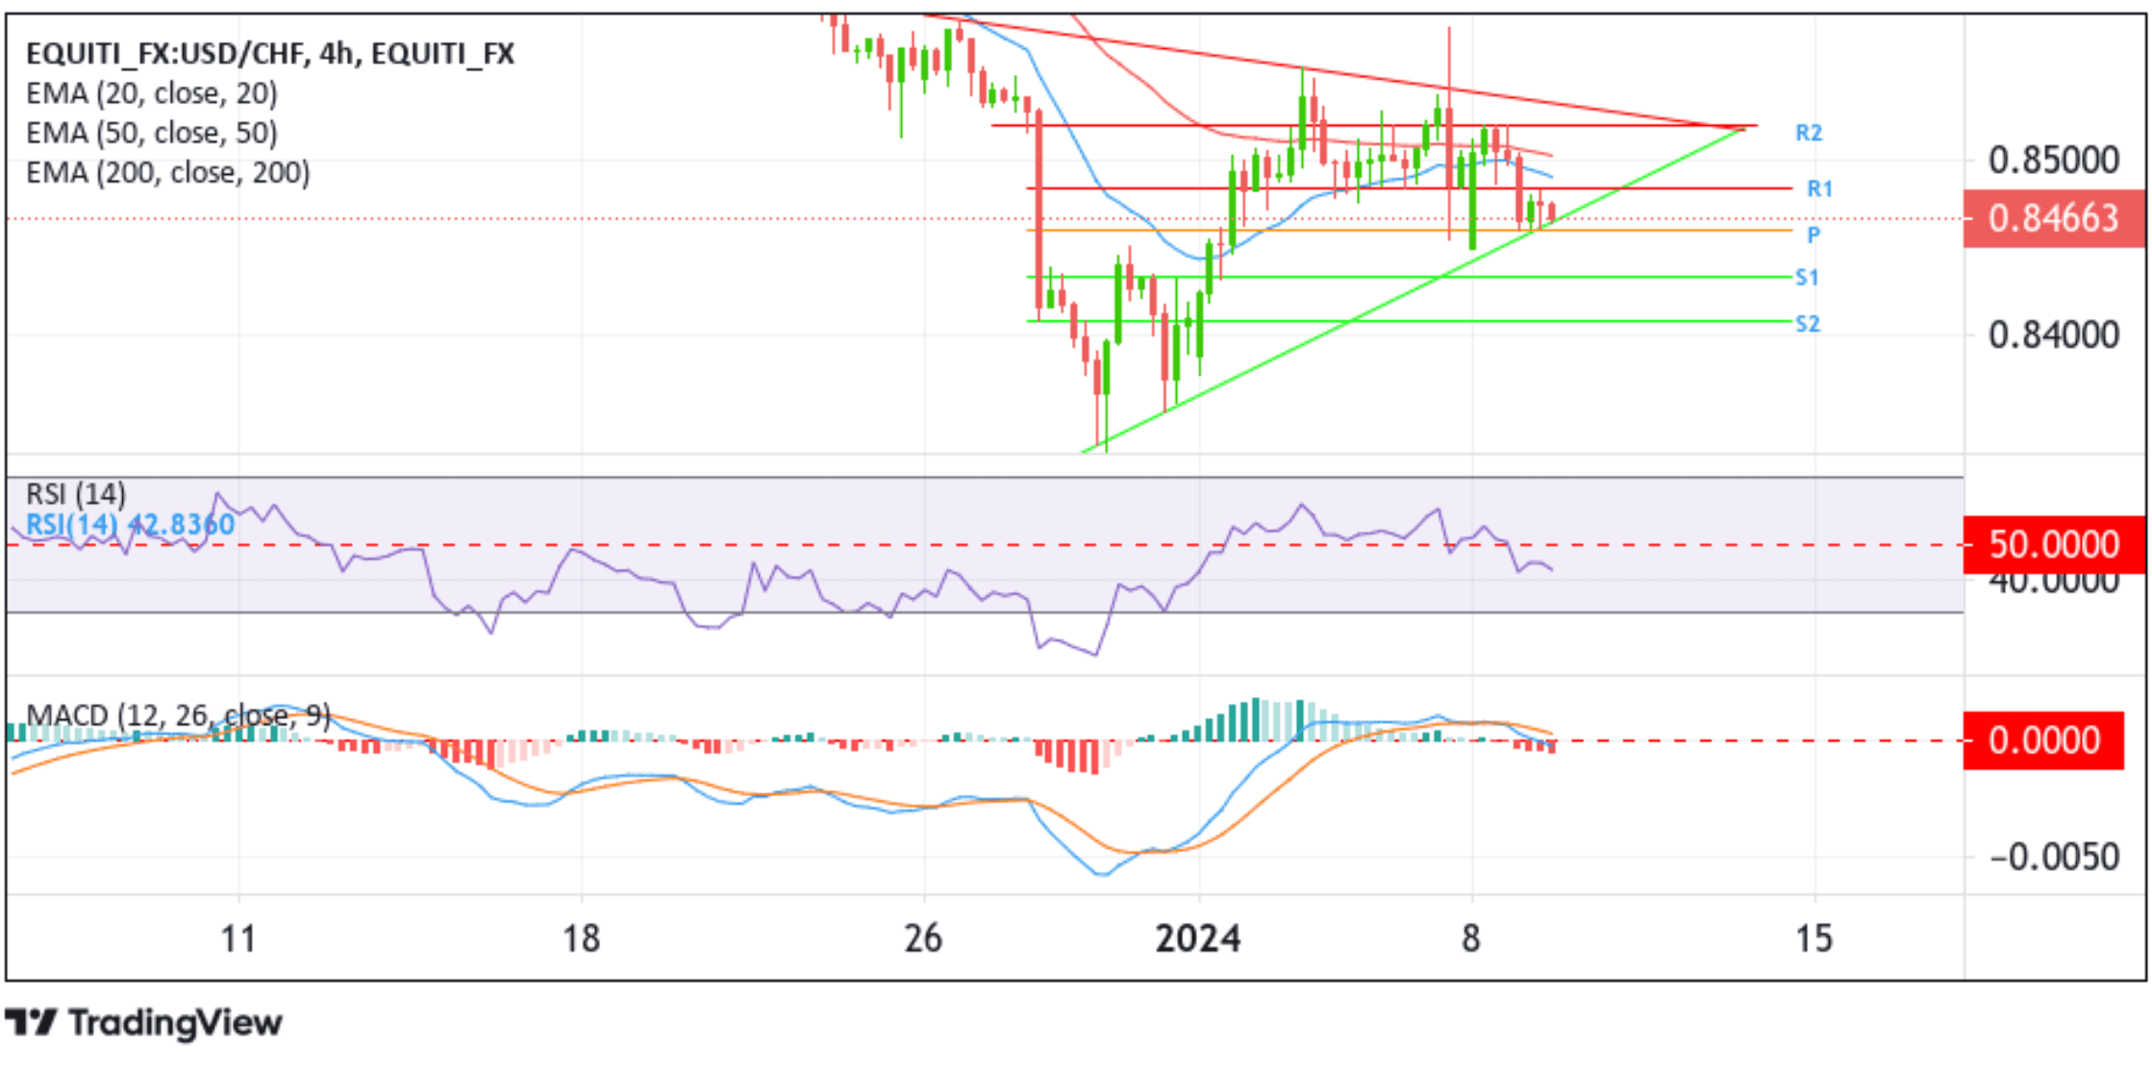Click the date label 8 on time axis
Screen dimensions: 2152x1069
coord(1471,938)
